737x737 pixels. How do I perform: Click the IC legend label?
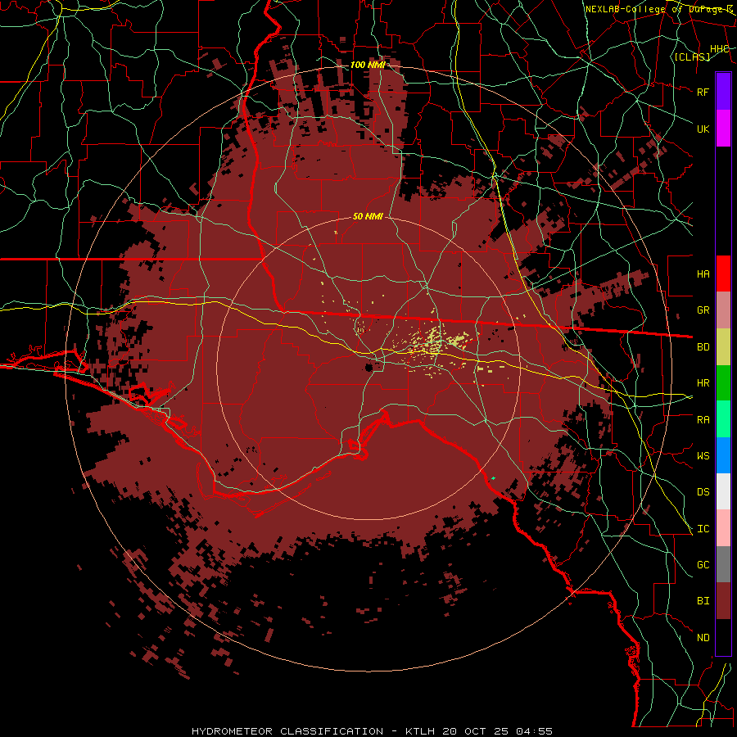pyautogui.click(x=703, y=529)
